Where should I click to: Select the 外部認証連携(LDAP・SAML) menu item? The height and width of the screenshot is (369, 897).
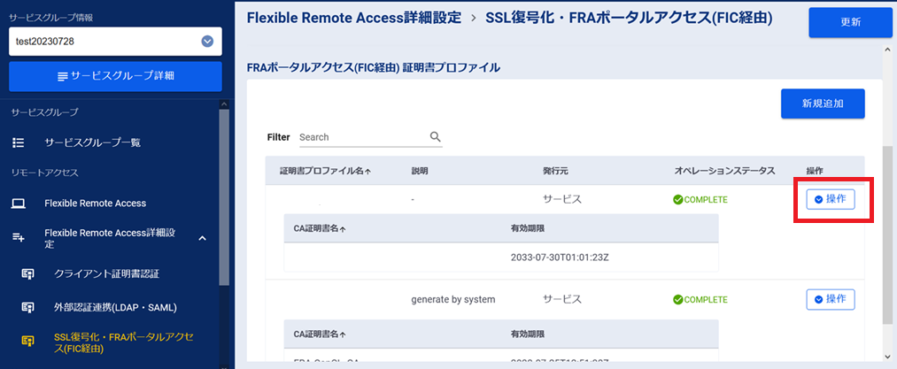116,307
